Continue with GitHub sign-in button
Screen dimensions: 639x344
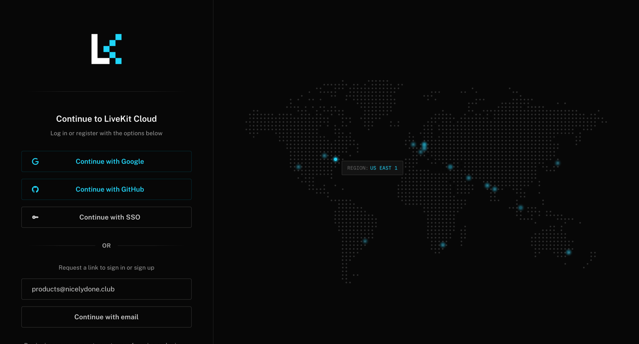coord(106,189)
